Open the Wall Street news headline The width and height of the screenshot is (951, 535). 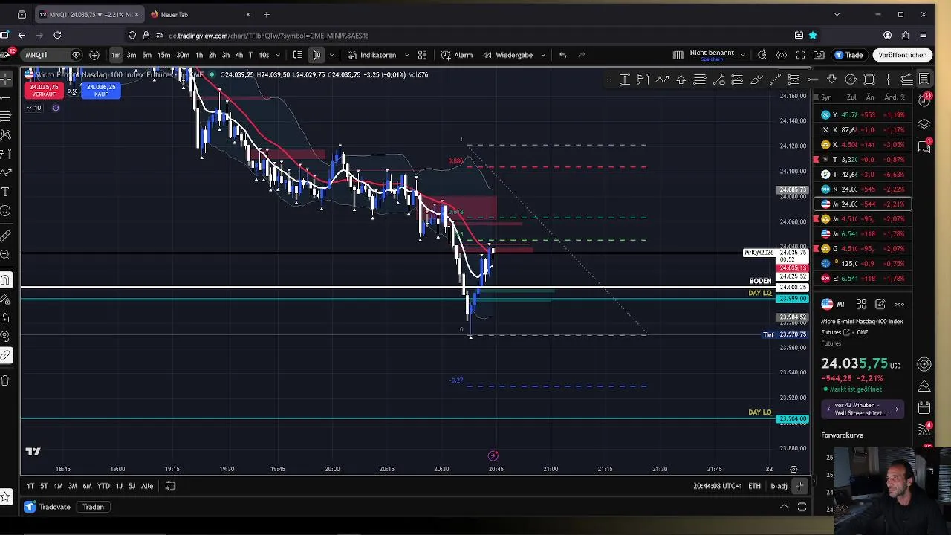point(863,409)
